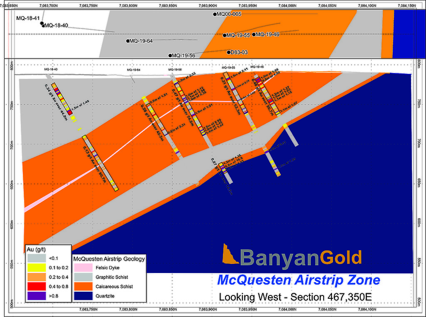Image resolution: width=426 pixels, height=317 pixels.
Task: Select the MQ00-005 collar marker in plan view
Action: tap(215, 14)
